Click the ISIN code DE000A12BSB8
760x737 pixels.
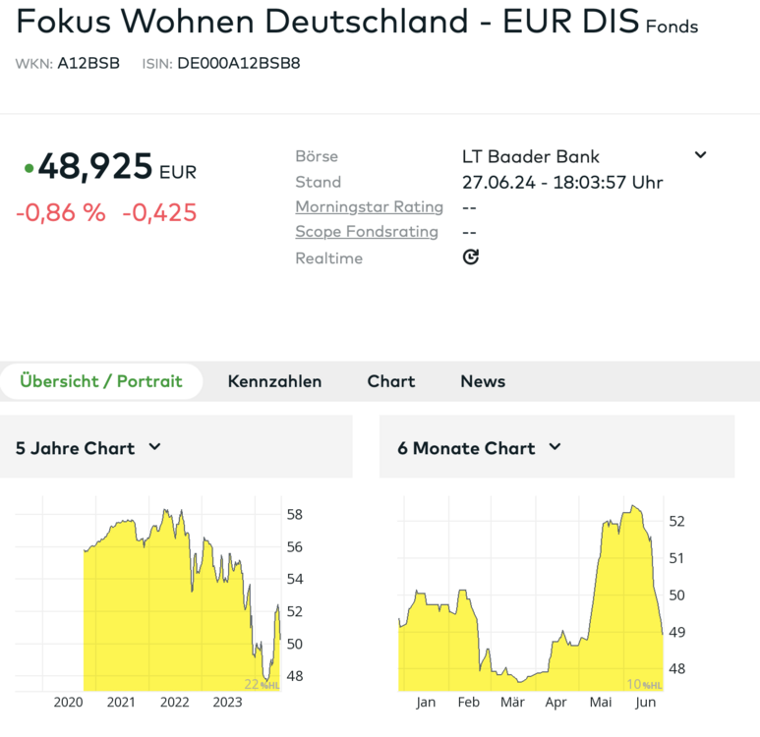point(239,64)
